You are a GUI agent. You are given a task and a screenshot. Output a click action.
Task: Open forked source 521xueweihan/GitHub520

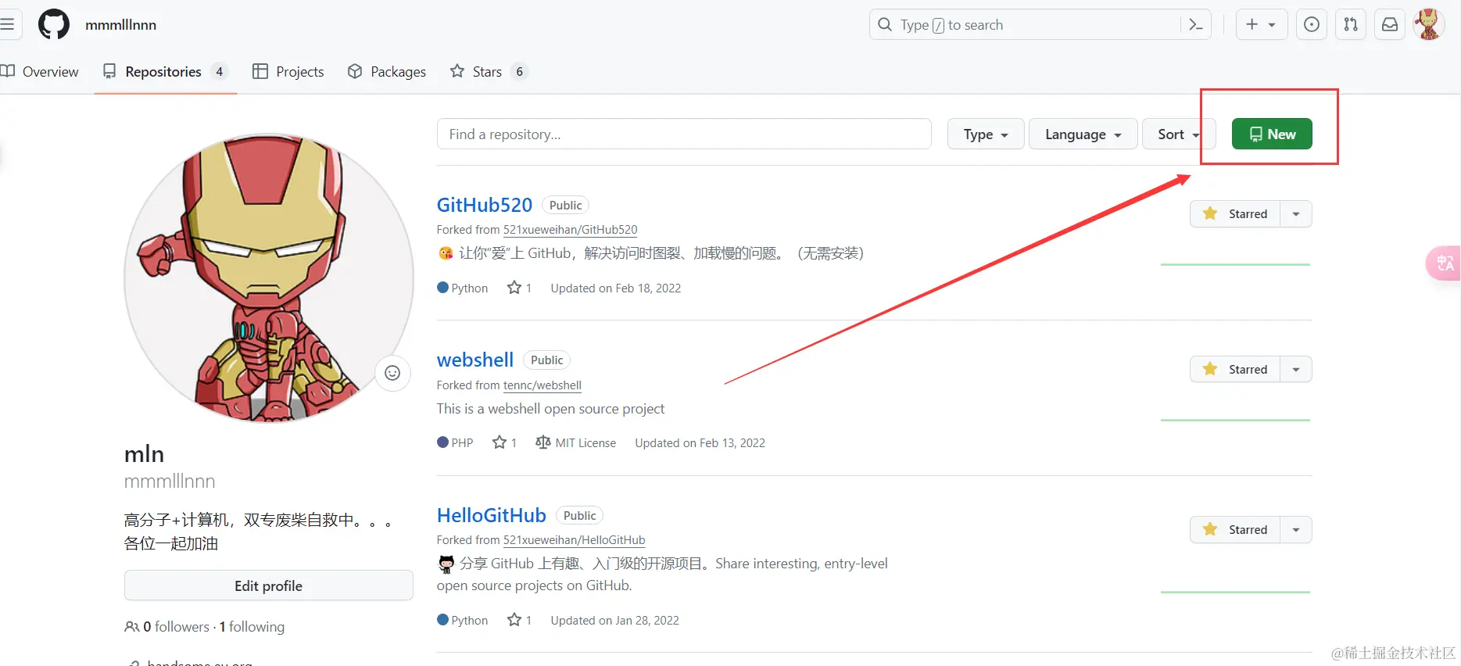click(570, 230)
